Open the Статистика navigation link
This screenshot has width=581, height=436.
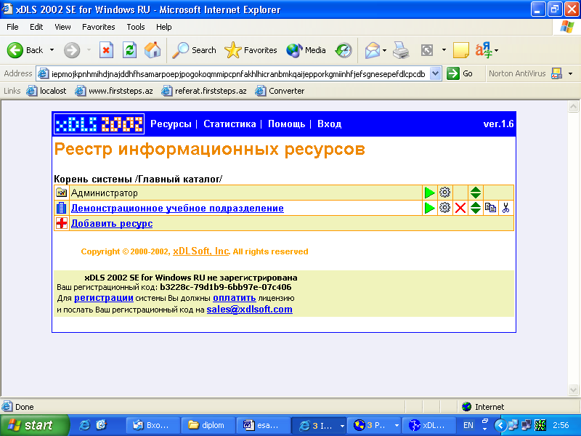229,124
